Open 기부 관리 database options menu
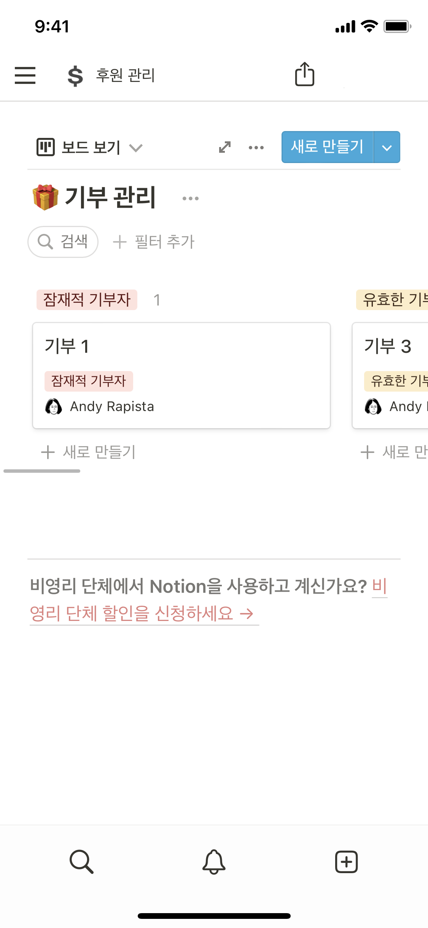 coord(190,198)
